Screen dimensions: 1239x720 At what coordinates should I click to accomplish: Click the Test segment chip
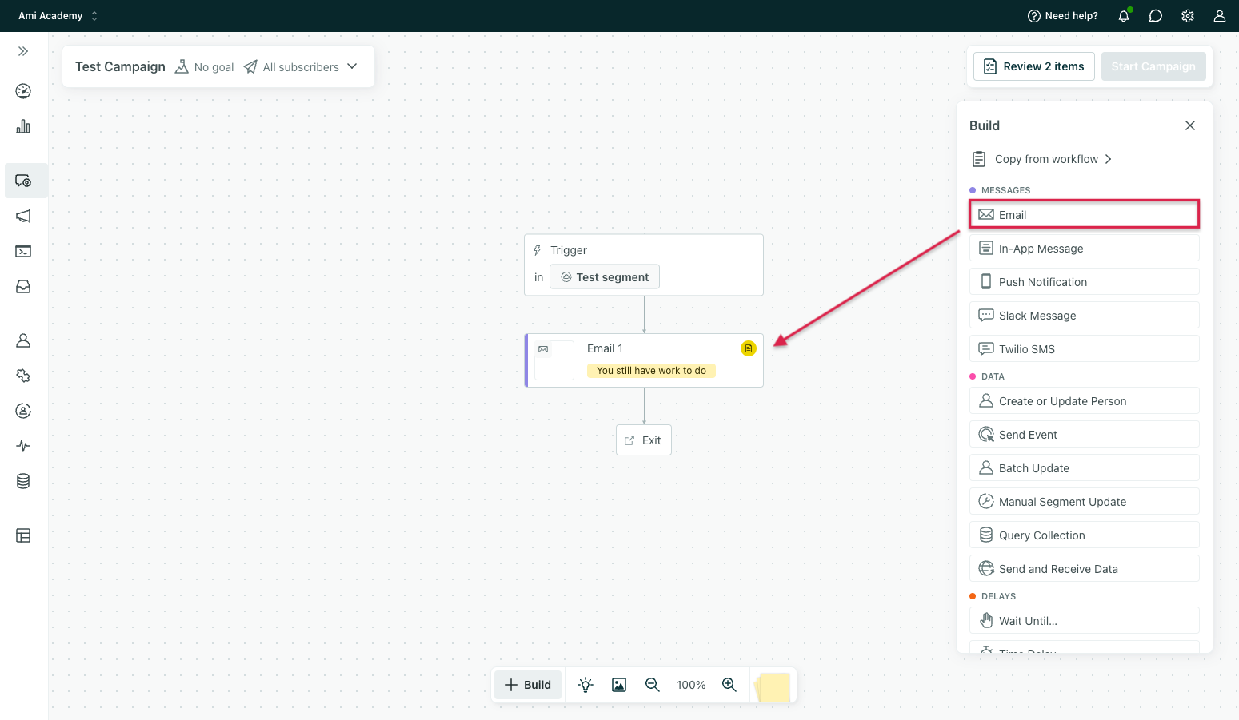pyautogui.click(x=605, y=277)
